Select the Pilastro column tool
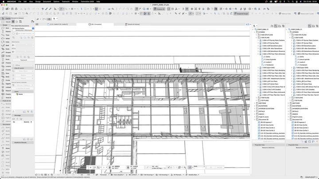The height and width of the screenshot is (179, 319). (5, 32)
